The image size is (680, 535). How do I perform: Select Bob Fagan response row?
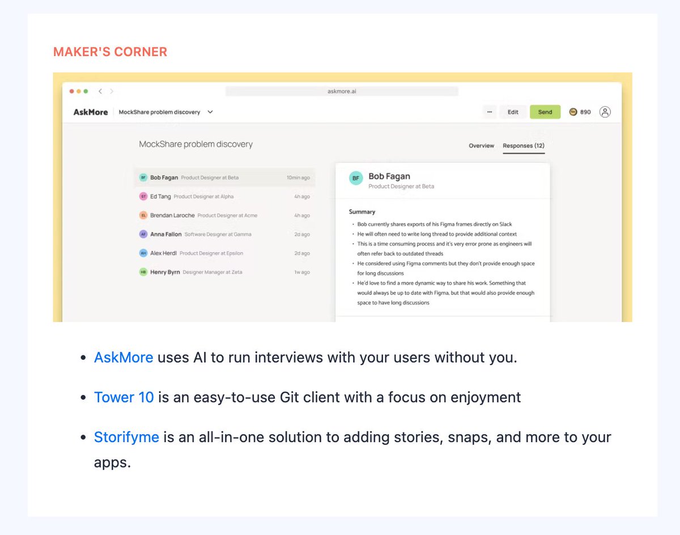click(224, 177)
